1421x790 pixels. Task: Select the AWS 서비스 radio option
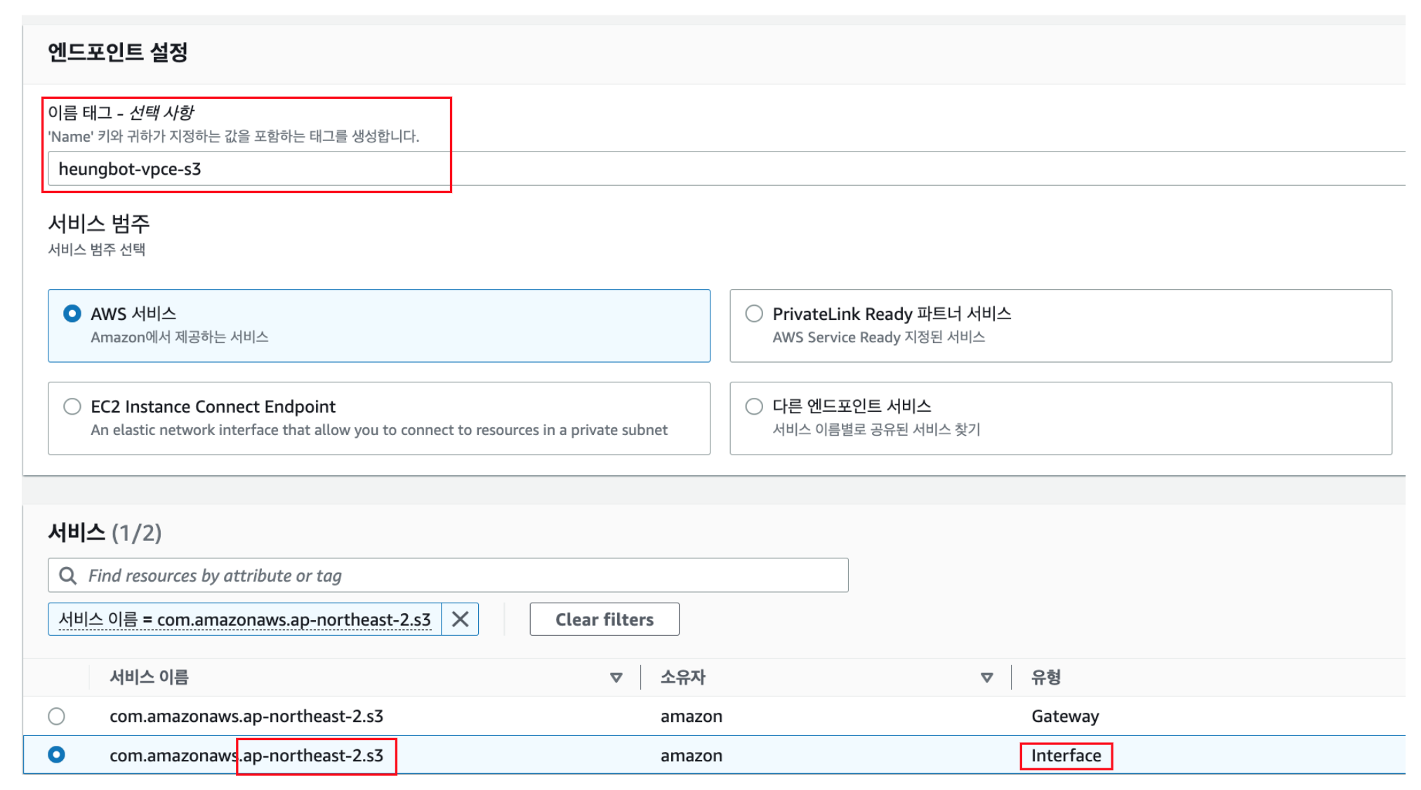(73, 314)
